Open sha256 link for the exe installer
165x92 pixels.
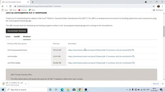point(130,56)
